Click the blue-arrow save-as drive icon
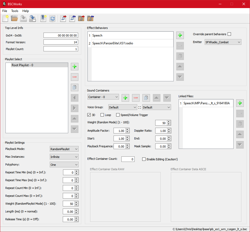250x232 pixels. (x=33, y=19)
